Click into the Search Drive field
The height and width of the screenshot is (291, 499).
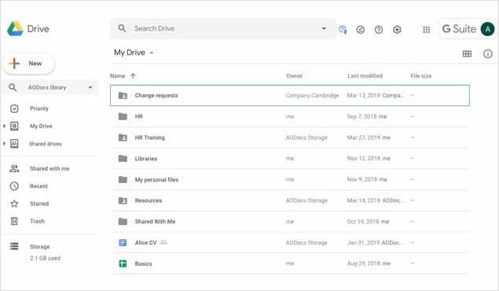click(x=222, y=28)
